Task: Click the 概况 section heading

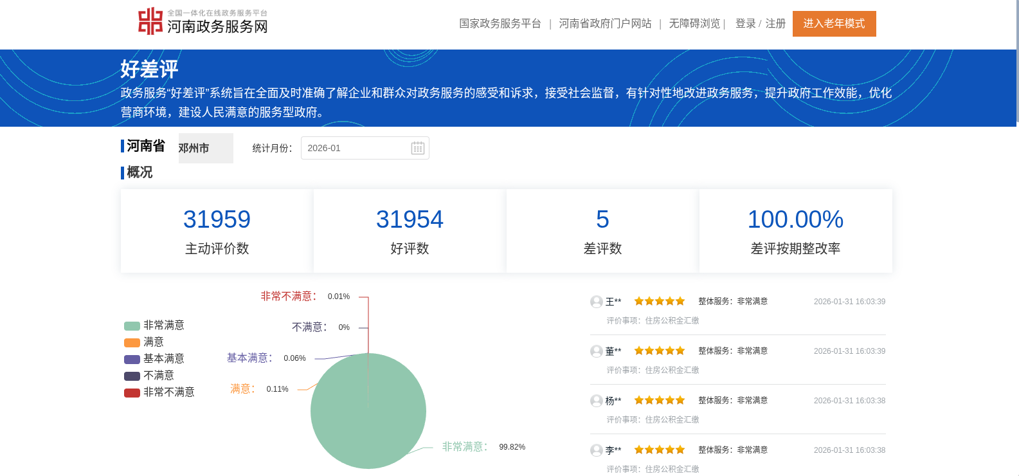Action: coord(140,172)
